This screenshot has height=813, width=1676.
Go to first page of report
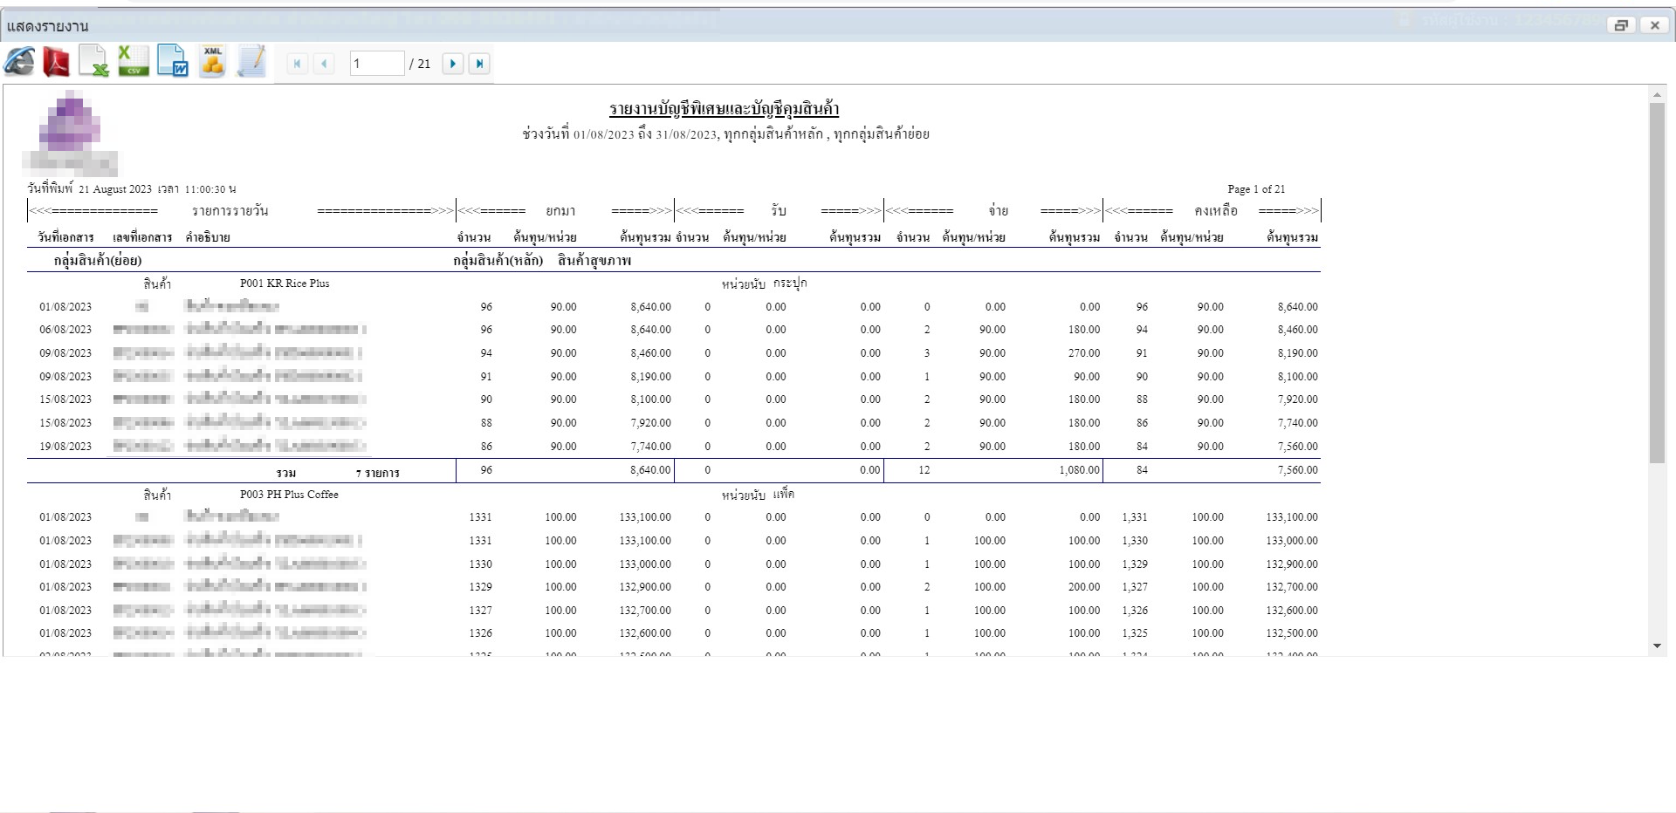pyautogui.click(x=298, y=64)
